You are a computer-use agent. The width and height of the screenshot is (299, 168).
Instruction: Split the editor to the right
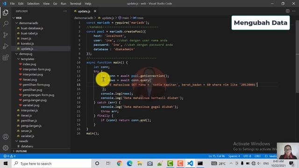[x=288, y=11]
